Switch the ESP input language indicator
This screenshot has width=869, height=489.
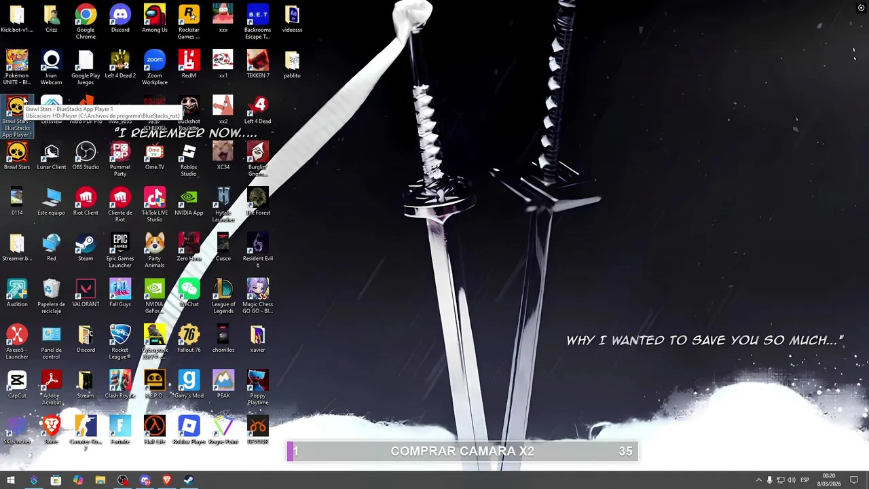pos(805,480)
